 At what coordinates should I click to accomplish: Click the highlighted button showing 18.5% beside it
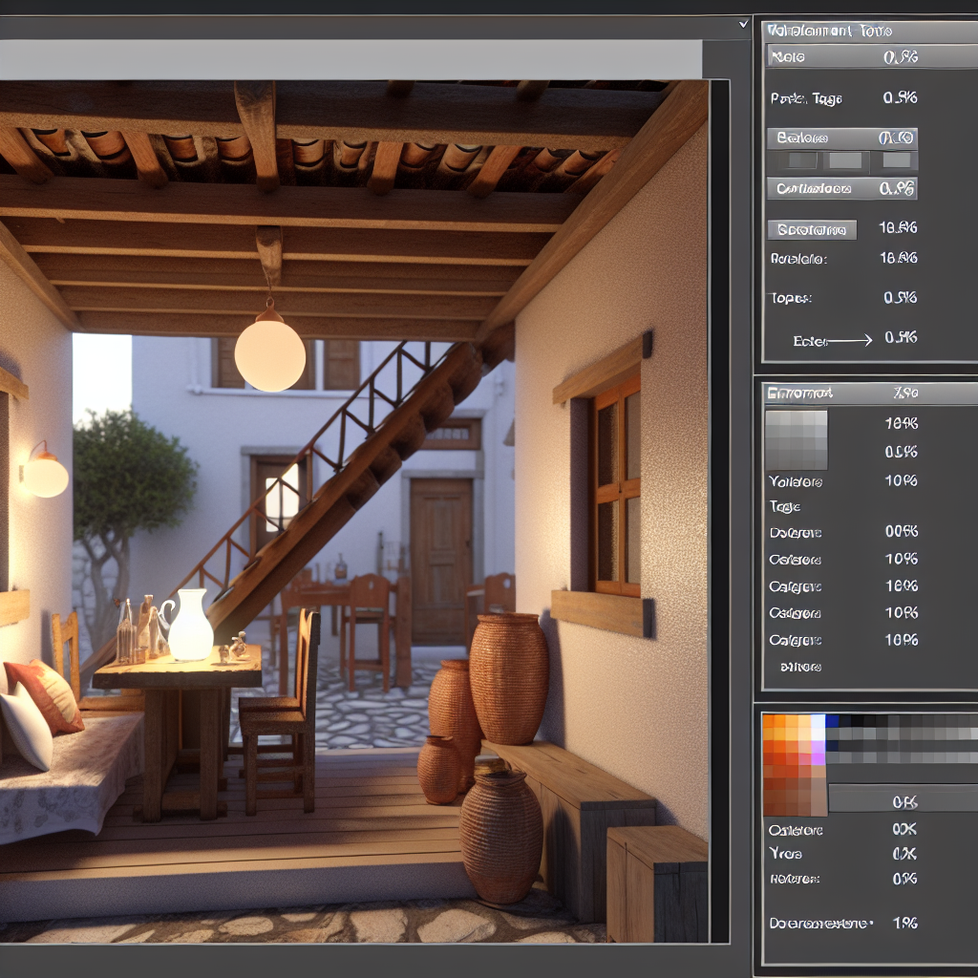[x=812, y=229]
